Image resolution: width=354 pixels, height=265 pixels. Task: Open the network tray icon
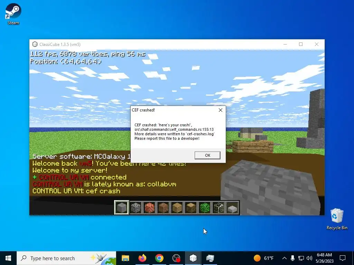301,258
